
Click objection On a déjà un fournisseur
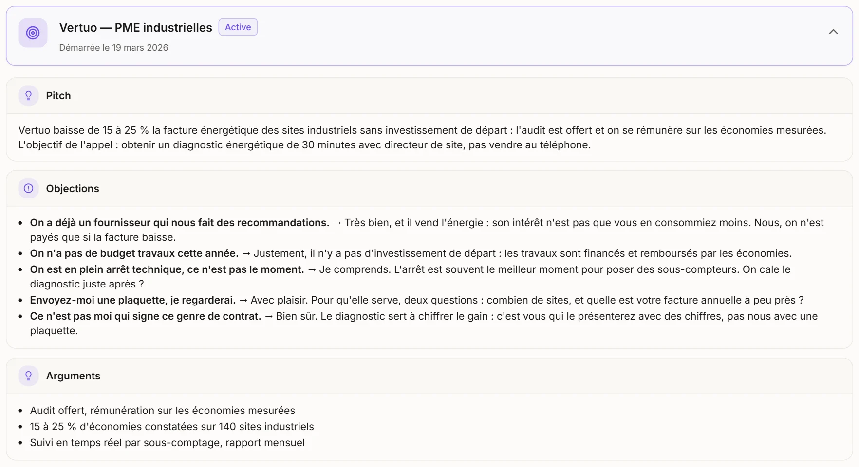pyautogui.click(x=427, y=230)
